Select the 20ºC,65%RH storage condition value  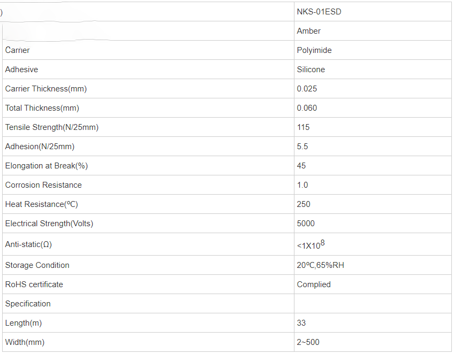coord(320,265)
